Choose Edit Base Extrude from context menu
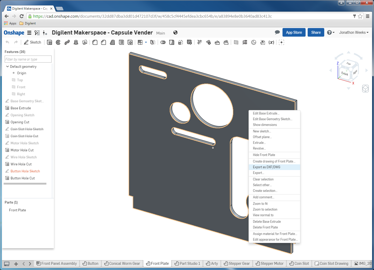Viewport: 374px width, 270px height. coord(274,113)
